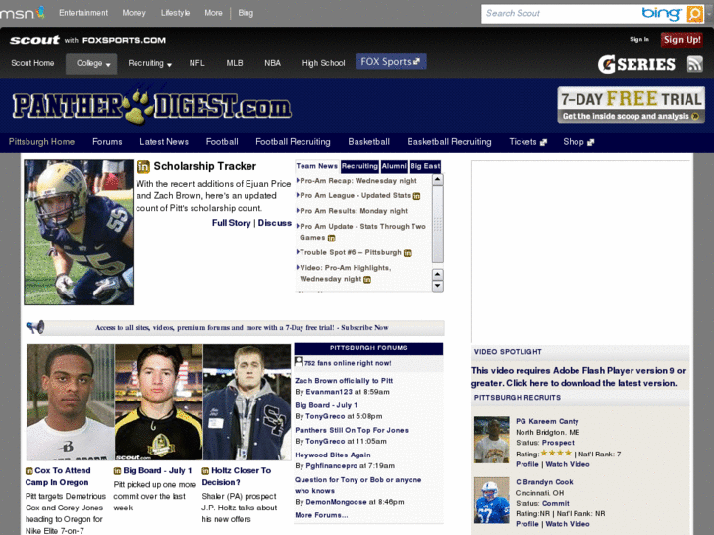Click premium icon beside Trouble Spot #6
This screenshot has height=535, width=714.
(x=408, y=253)
